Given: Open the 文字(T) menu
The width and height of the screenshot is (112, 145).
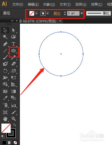Looking at the screenshot, I should (x=65, y=4).
